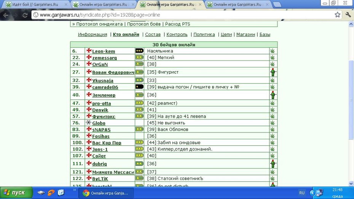354x199 pixels.
Task: Open player profile Фумитокс
Action: tap(104, 116)
